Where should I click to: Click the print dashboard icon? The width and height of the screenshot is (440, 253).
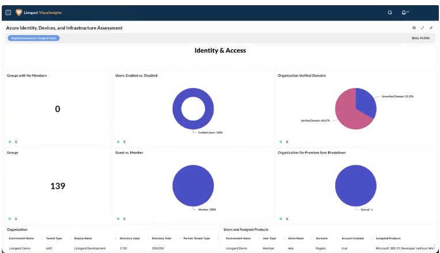tap(414, 28)
